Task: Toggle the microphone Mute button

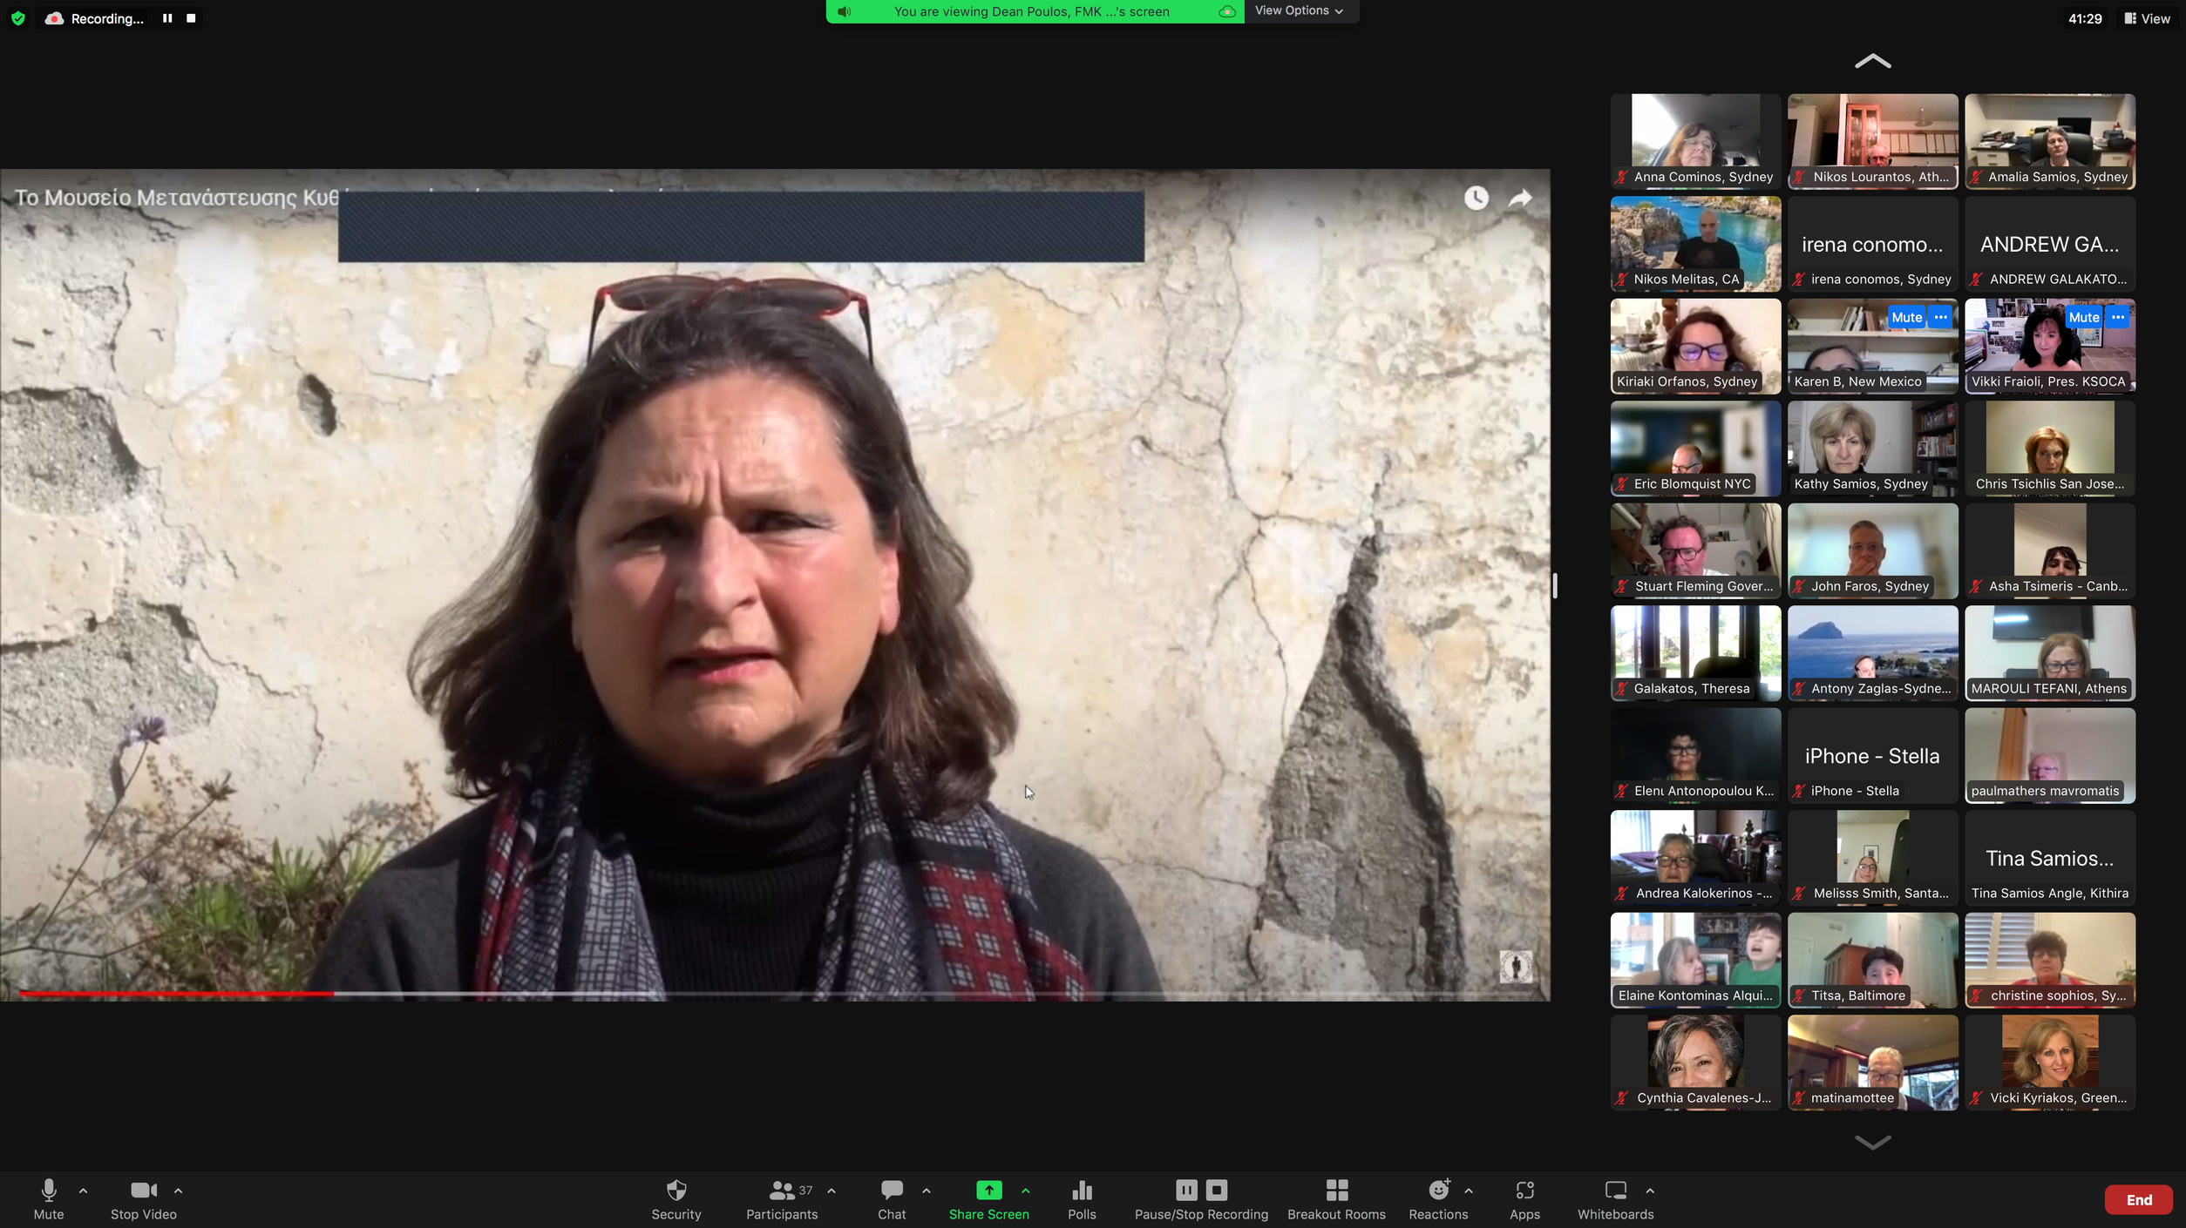Action: click(x=49, y=1191)
